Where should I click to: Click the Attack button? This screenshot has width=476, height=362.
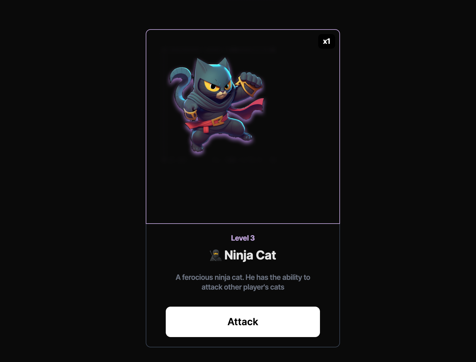pos(243,322)
